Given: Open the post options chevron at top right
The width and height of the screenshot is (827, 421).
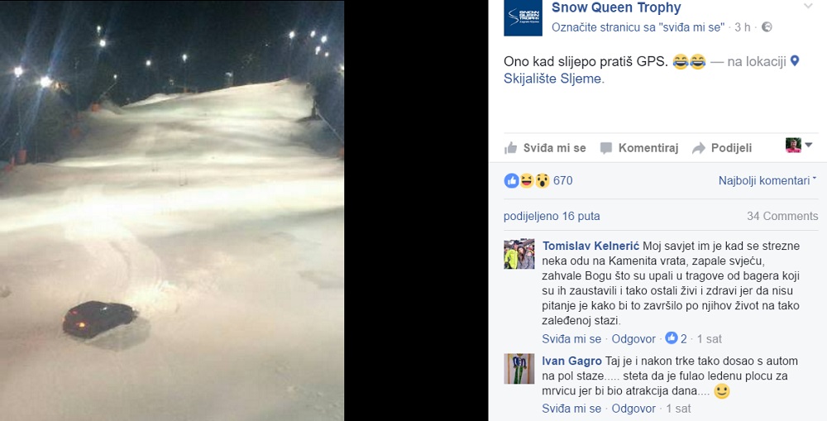Looking at the screenshot, I should point(808,7).
